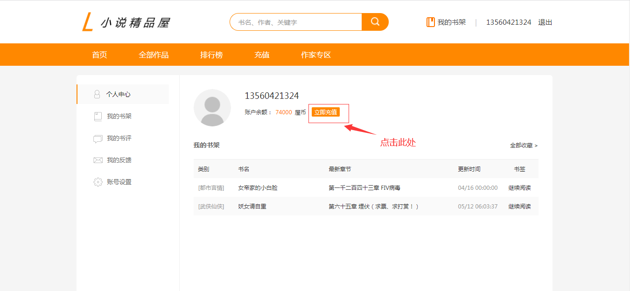Expand 全部收藏 to view all favorites
Image resolution: width=630 pixels, height=291 pixels.
pyautogui.click(x=524, y=145)
